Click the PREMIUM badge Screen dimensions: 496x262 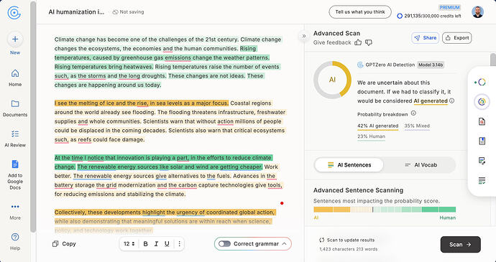click(449, 7)
